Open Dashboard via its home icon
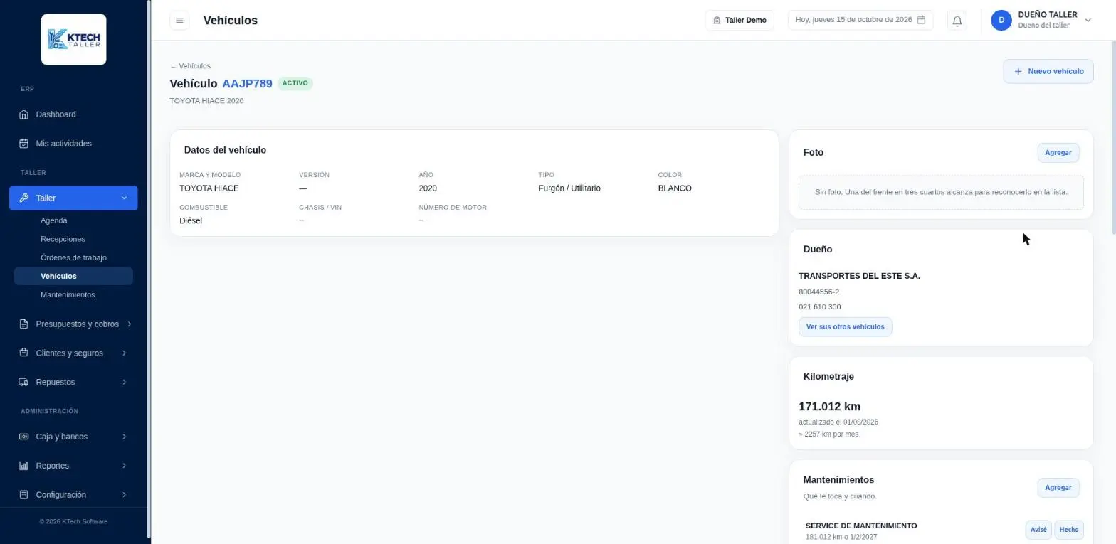 [23, 114]
